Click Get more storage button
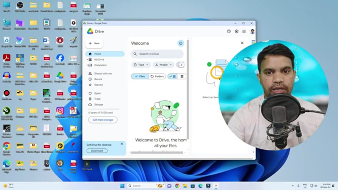This screenshot has height=190, width=338. coord(103,120)
